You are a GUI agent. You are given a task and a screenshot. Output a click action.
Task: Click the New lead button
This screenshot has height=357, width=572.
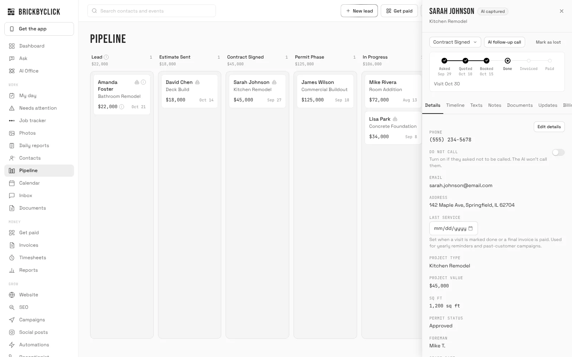click(x=359, y=11)
